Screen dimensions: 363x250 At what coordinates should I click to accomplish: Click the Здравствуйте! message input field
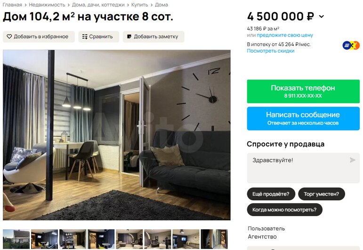(303, 168)
